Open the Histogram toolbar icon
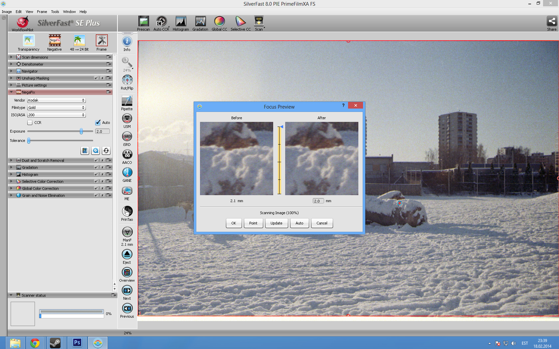The image size is (559, 349). (181, 21)
